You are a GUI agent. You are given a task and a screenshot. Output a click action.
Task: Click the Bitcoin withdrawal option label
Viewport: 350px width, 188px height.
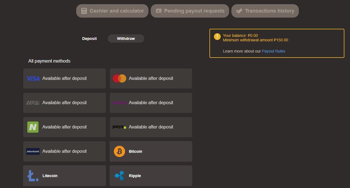click(136, 151)
